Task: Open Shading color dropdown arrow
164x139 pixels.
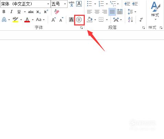Action: click(95, 20)
